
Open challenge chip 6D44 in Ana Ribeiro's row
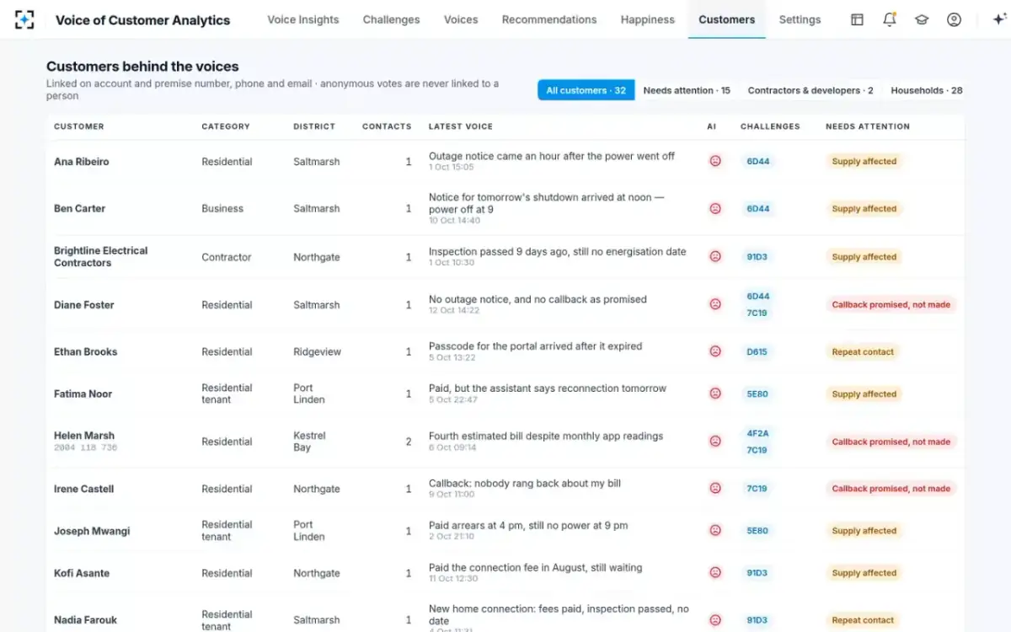point(757,161)
